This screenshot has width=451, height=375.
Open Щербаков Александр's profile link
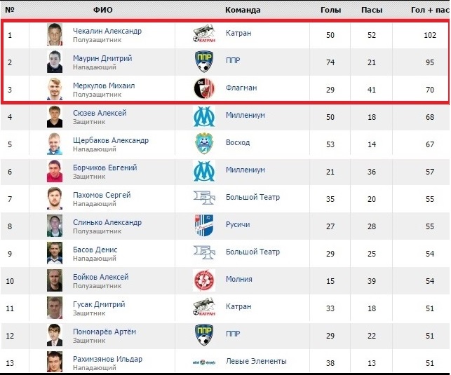111,140
